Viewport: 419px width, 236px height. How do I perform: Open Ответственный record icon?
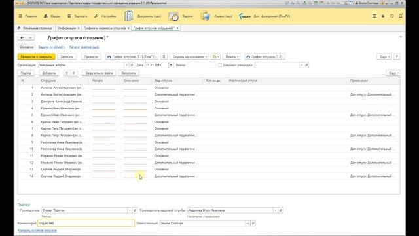pyautogui.click(x=253, y=223)
